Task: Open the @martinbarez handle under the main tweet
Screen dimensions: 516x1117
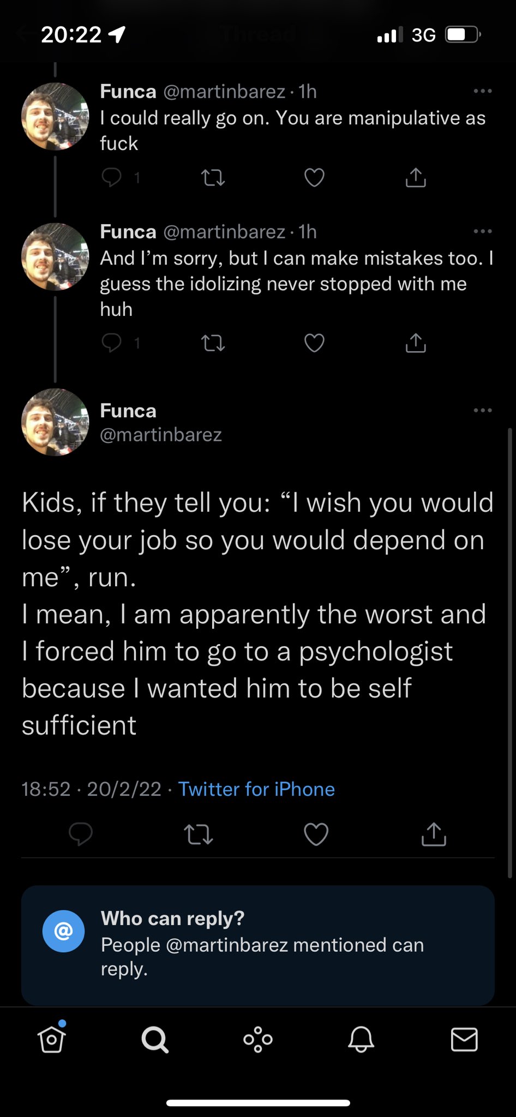Action: 161,435
